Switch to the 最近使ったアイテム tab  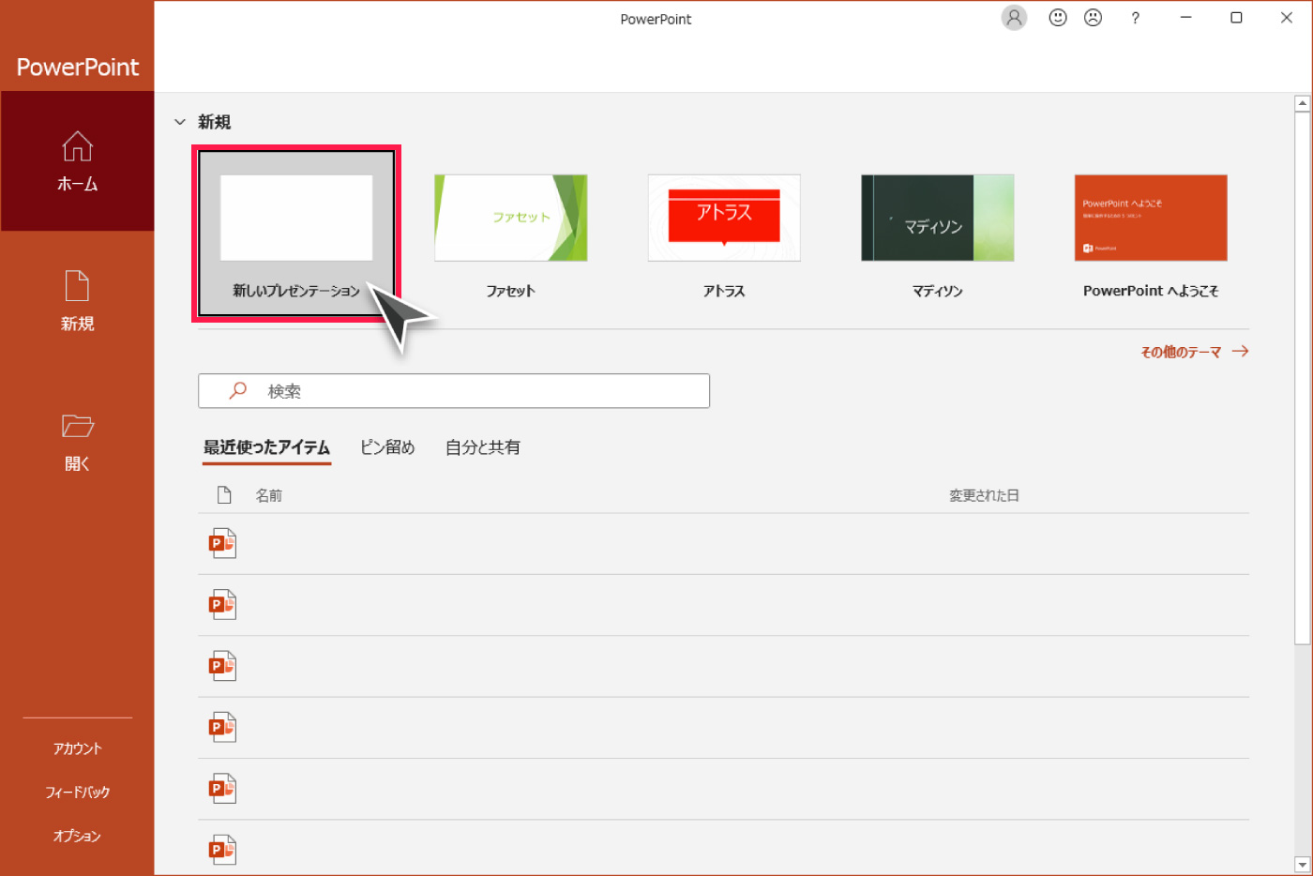click(x=267, y=447)
